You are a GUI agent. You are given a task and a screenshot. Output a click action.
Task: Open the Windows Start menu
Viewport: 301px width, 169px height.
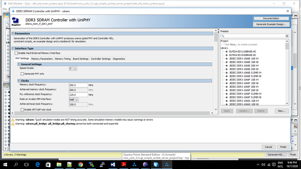(x=5, y=164)
